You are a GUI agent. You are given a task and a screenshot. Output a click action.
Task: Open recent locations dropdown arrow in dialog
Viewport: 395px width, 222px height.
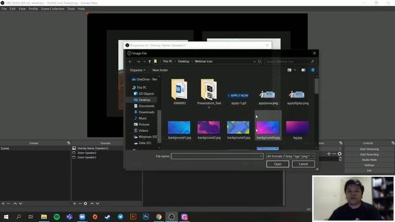(x=144, y=62)
